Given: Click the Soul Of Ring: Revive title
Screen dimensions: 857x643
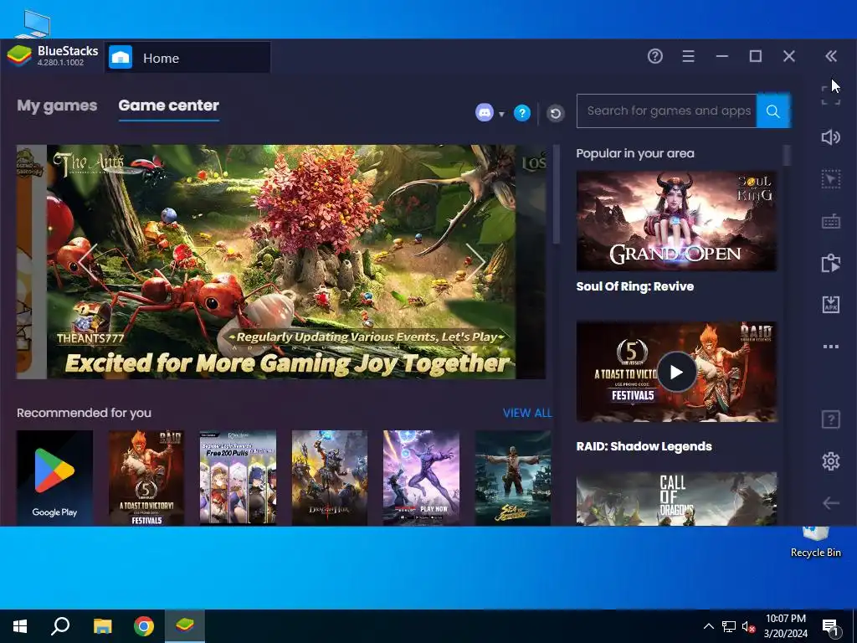Looking at the screenshot, I should (635, 286).
